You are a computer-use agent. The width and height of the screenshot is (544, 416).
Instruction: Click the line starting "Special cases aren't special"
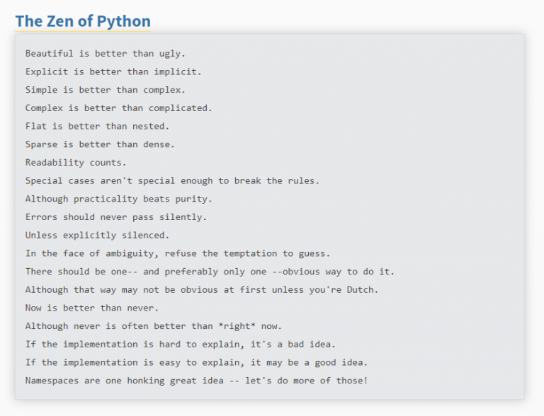point(172,180)
